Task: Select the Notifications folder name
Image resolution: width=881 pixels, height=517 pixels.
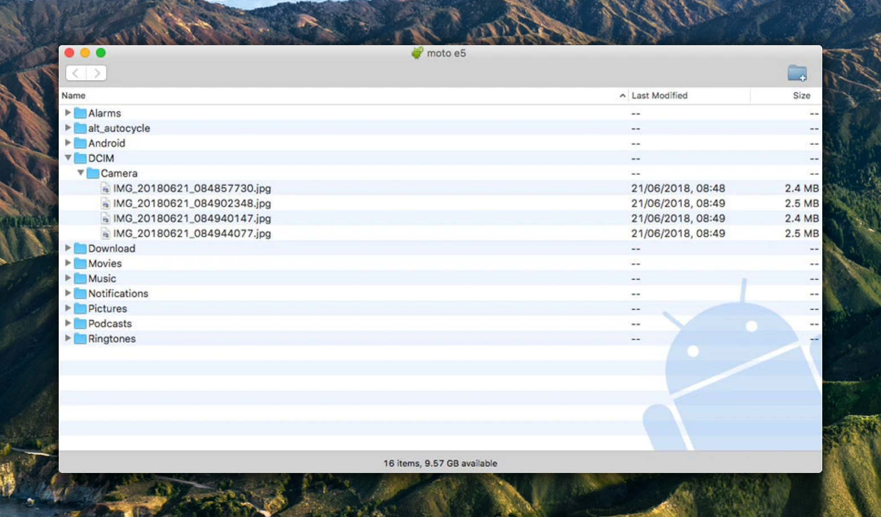Action: click(x=118, y=293)
